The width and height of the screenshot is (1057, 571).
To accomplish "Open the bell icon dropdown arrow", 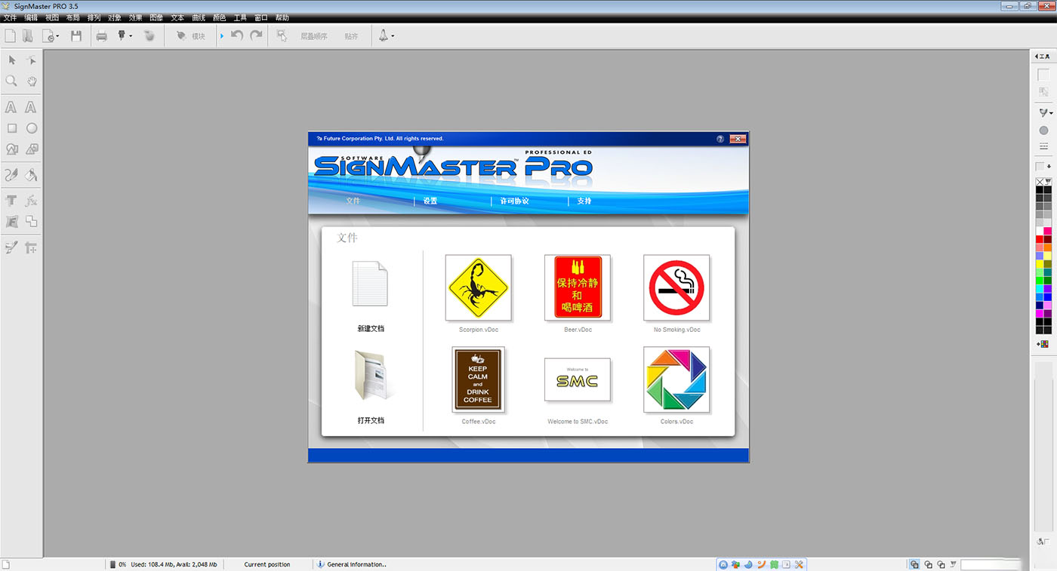I will tap(393, 36).
